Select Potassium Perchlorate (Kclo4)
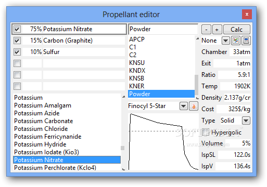 [67, 168]
